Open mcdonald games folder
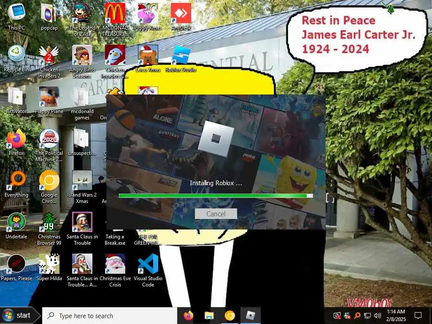 point(82,104)
